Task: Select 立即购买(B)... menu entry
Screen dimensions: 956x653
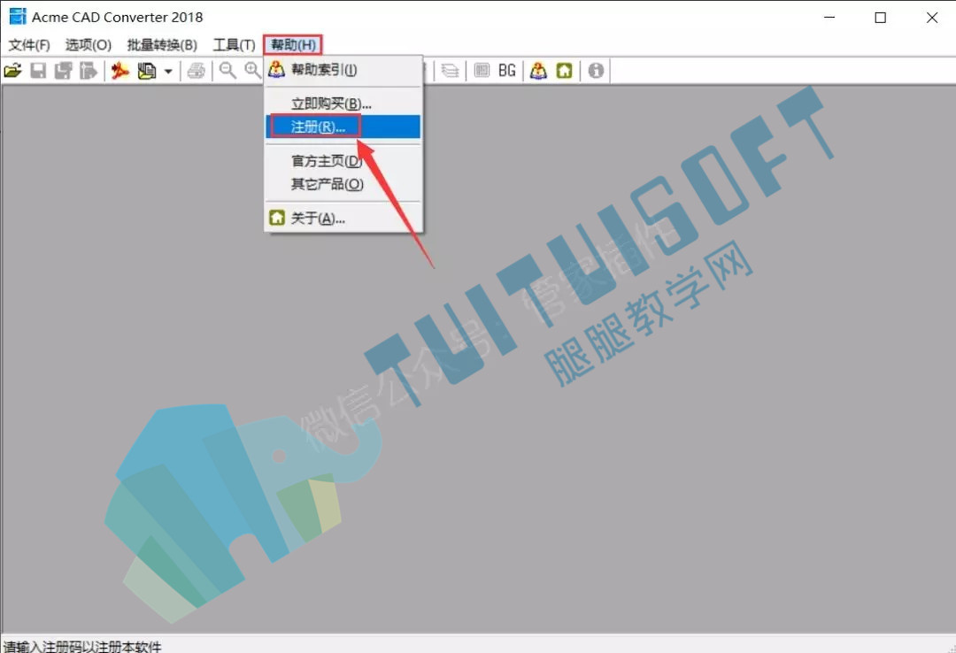Action: click(343, 104)
